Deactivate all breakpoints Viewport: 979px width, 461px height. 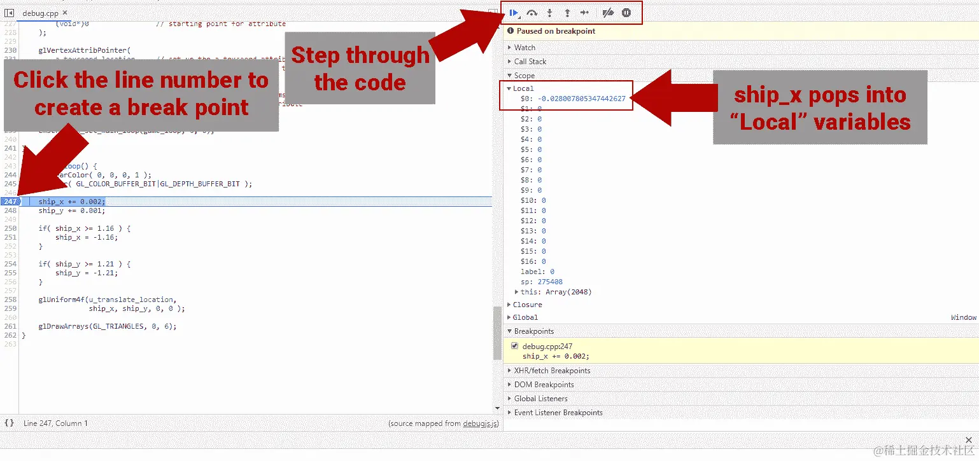click(608, 13)
